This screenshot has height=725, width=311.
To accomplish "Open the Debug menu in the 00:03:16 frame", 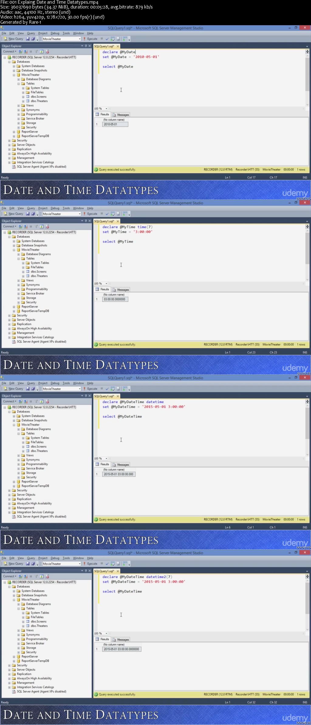I will pos(55,383).
